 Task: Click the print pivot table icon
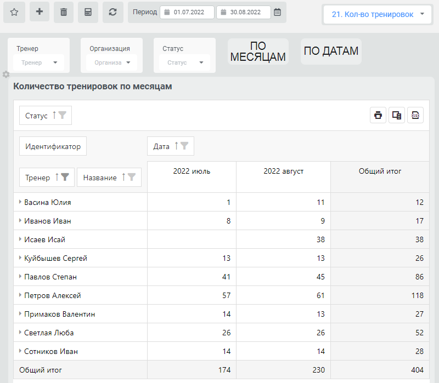point(378,115)
